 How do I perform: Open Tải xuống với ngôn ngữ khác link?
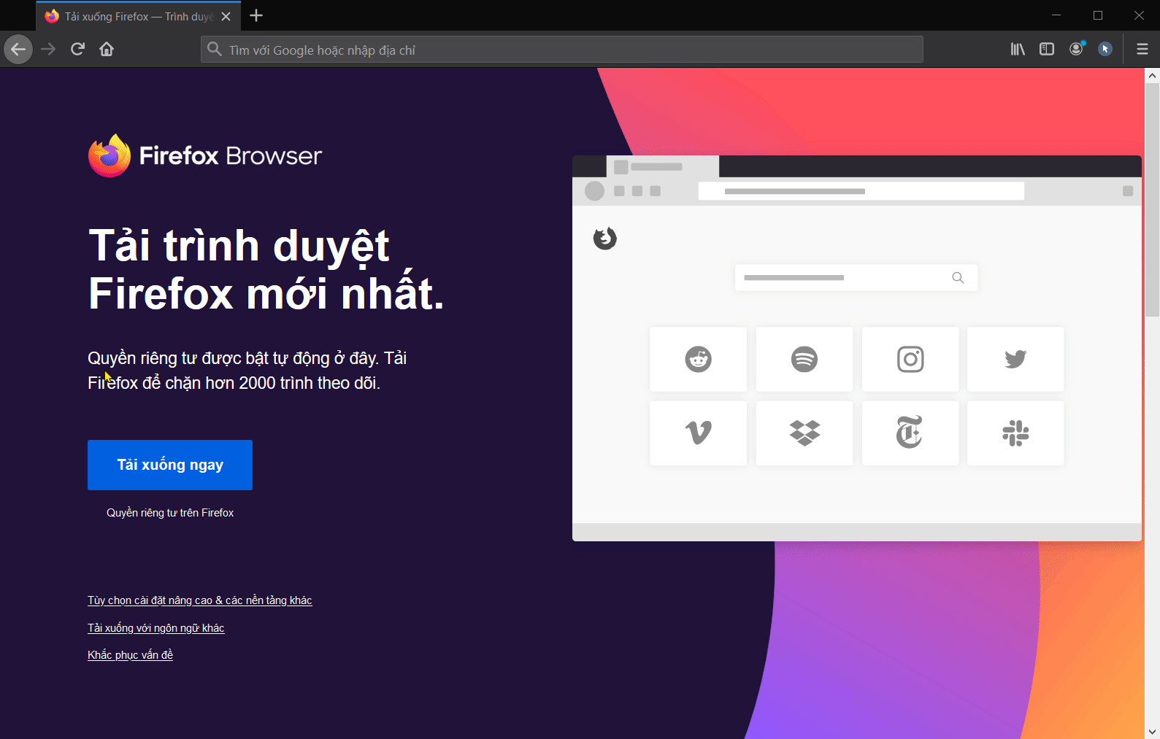coord(155,628)
